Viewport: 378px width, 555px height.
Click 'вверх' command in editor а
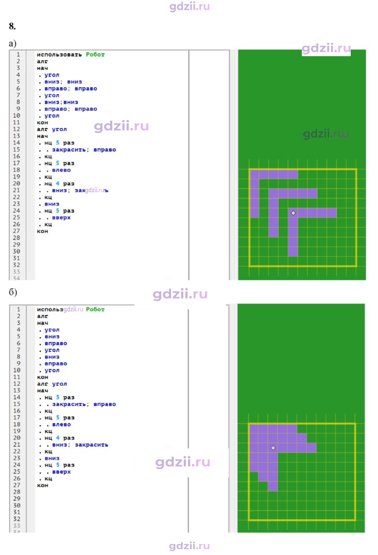(x=61, y=218)
